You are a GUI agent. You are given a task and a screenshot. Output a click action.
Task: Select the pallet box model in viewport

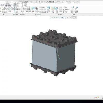(54, 53)
